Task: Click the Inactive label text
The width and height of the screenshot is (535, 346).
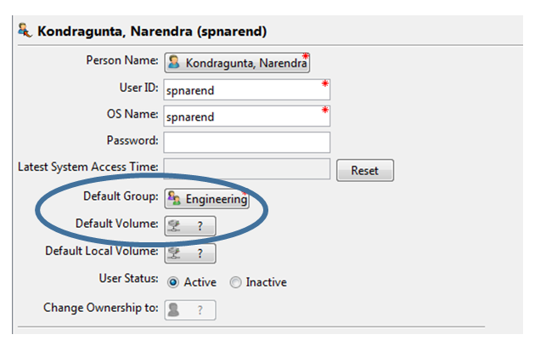Action: click(267, 282)
